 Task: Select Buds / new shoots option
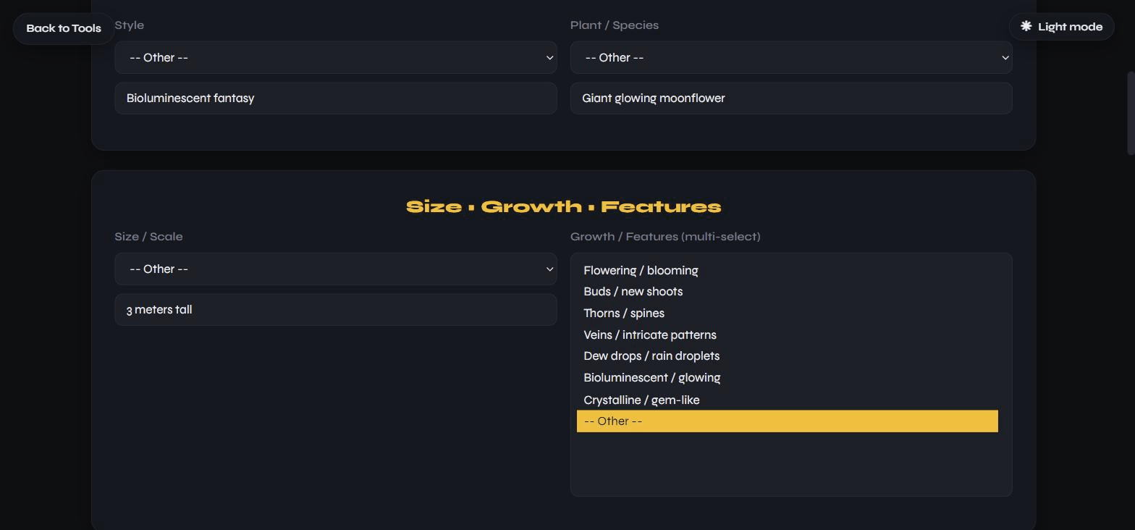[x=788, y=292]
